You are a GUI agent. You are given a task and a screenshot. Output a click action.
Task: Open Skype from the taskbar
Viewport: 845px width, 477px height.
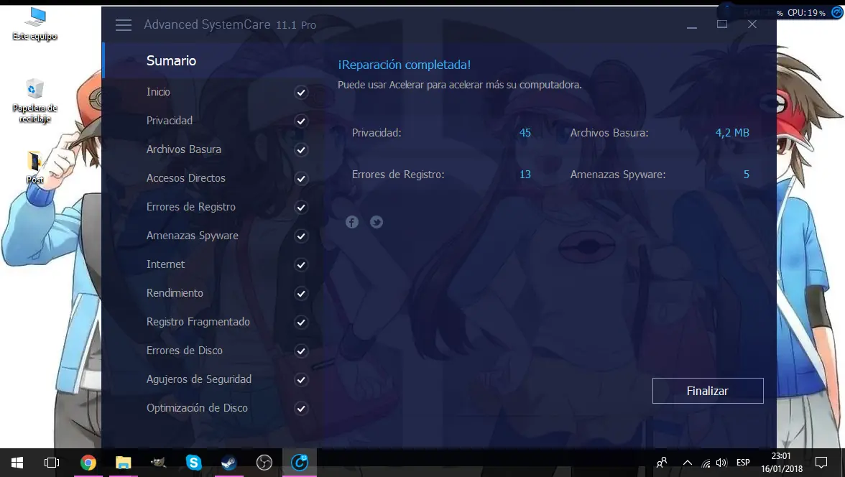coord(194,462)
